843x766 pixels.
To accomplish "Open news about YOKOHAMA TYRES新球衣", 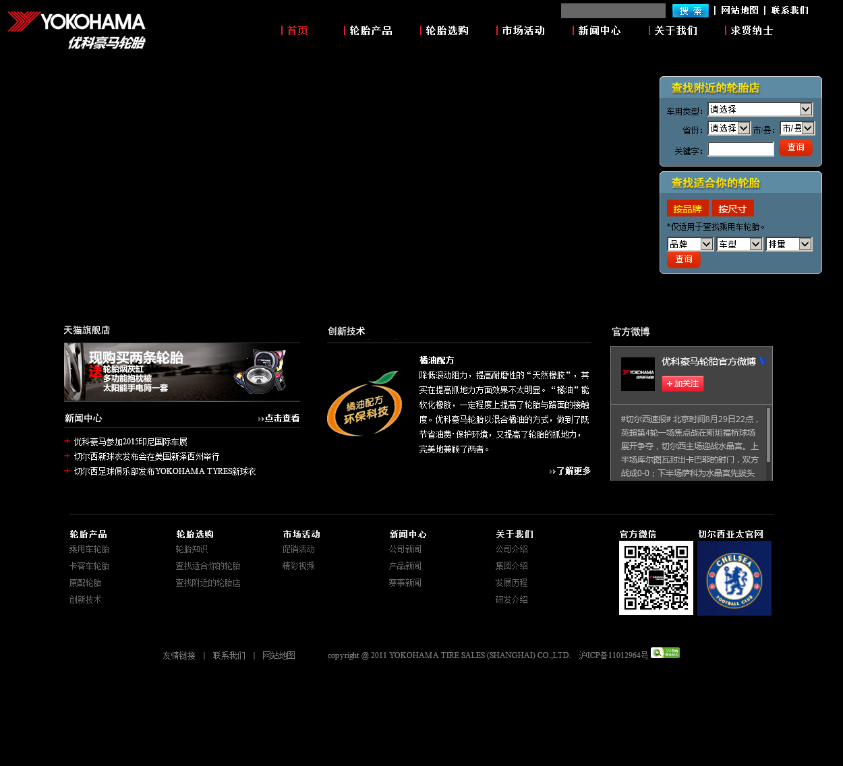I will click(165, 471).
